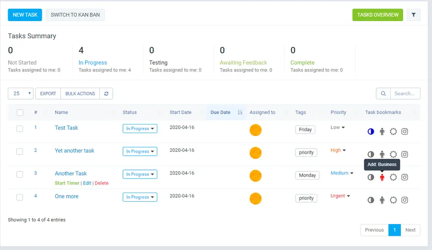432x250 pixels.
Task: Click person bookmark icon in One more row
Action: 382,200
